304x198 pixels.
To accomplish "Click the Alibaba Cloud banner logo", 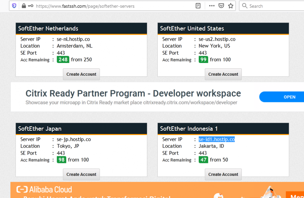I will 44,190.
